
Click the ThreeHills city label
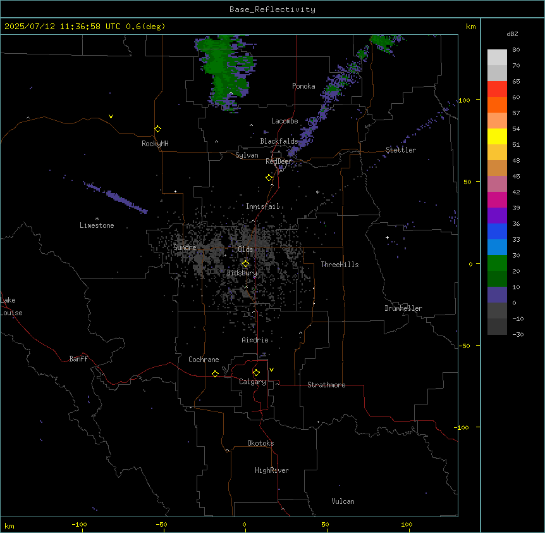pos(340,265)
